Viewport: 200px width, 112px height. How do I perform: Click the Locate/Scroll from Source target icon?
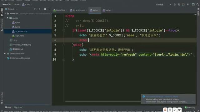pos(35,9)
